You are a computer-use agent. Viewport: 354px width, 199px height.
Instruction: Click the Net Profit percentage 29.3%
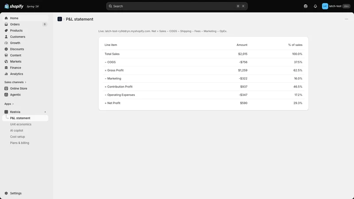[x=298, y=103]
